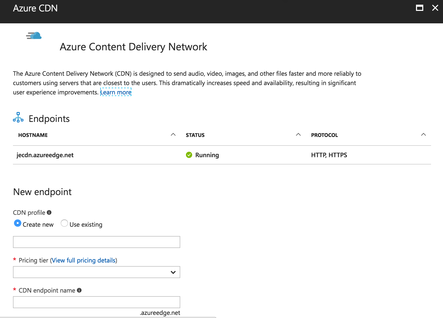Click the Endpoints network icon

pyautogui.click(x=18, y=117)
